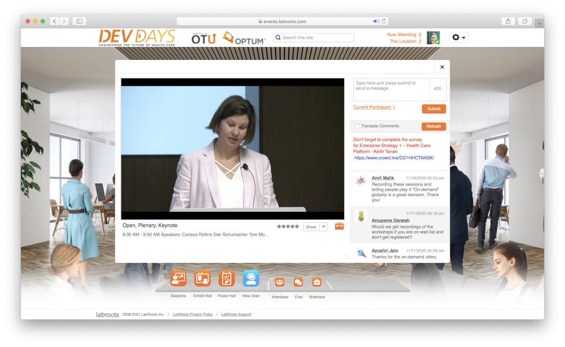Click the survey reminder red text
Screen dimensions: 565x347
392,146
